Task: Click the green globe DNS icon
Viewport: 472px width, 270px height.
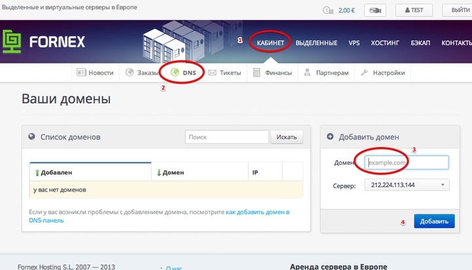Action: pyautogui.click(x=174, y=73)
